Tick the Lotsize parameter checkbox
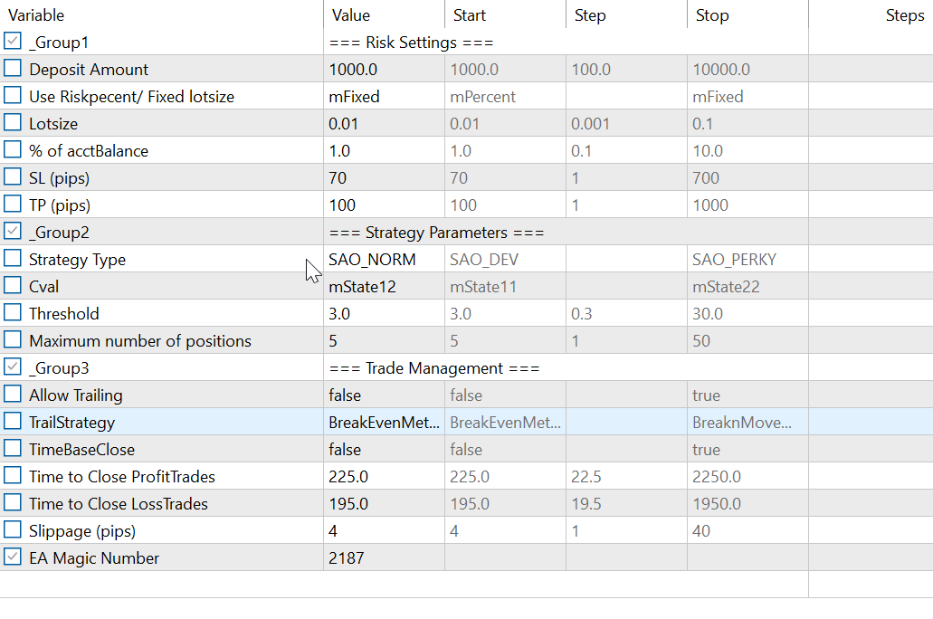The image size is (933, 619). (x=13, y=123)
